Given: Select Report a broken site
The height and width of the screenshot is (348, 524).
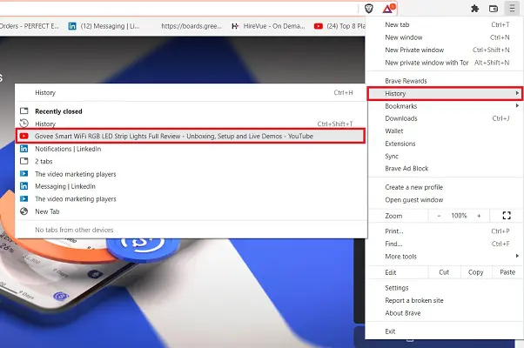Looking at the screenshot, I should click(x=445, y=300).
